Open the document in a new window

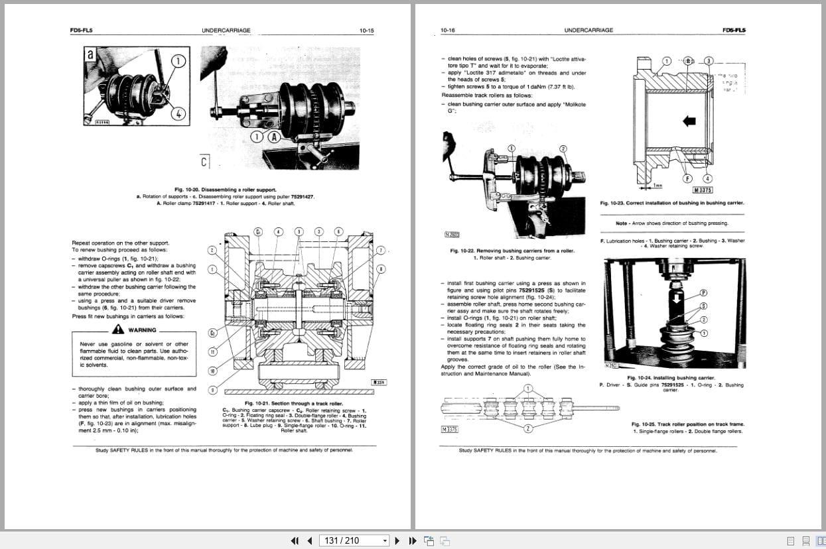(429, 541)
